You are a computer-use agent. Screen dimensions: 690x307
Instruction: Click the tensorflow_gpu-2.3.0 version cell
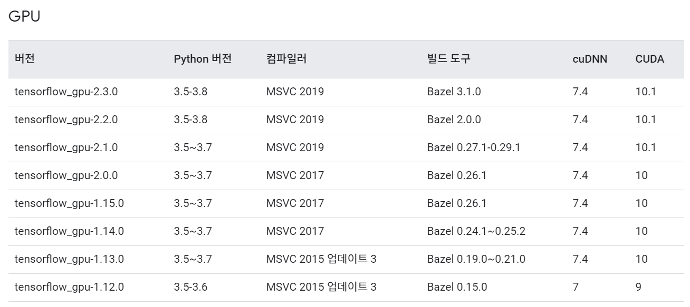(66, 92)
